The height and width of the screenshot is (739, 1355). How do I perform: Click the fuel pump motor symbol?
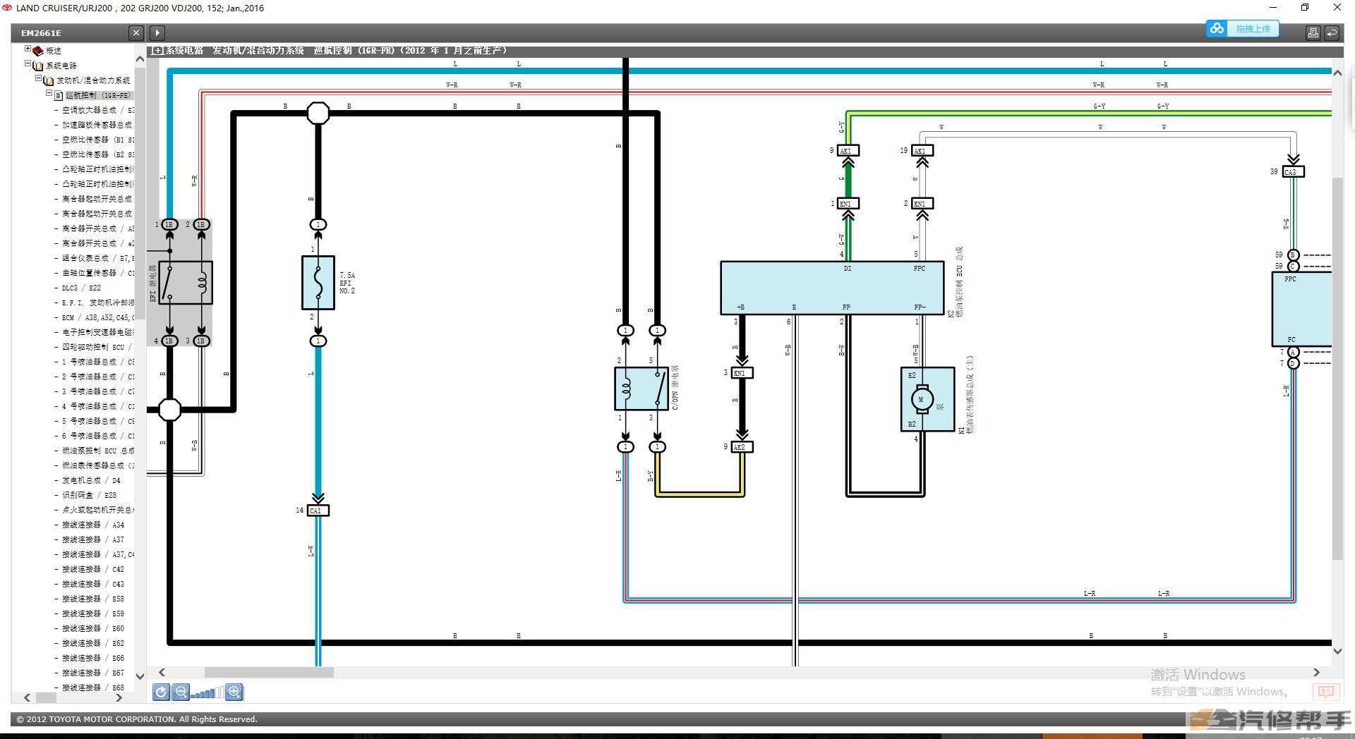coord(922,400)
